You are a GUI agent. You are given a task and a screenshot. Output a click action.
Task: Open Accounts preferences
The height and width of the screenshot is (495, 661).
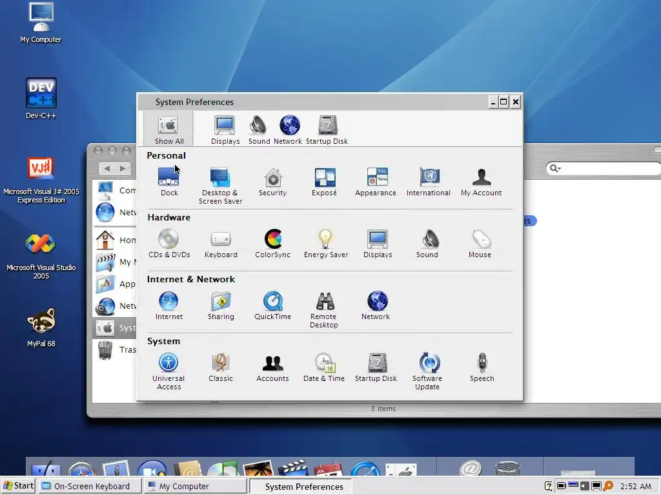273,367
